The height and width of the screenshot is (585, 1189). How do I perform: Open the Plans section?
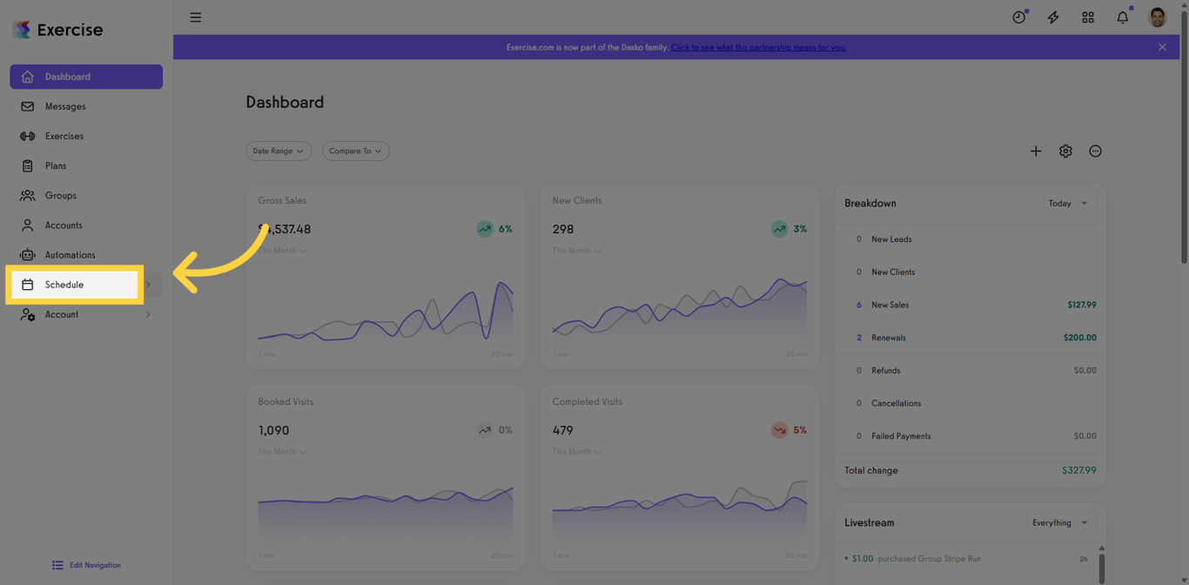(57, 165)
